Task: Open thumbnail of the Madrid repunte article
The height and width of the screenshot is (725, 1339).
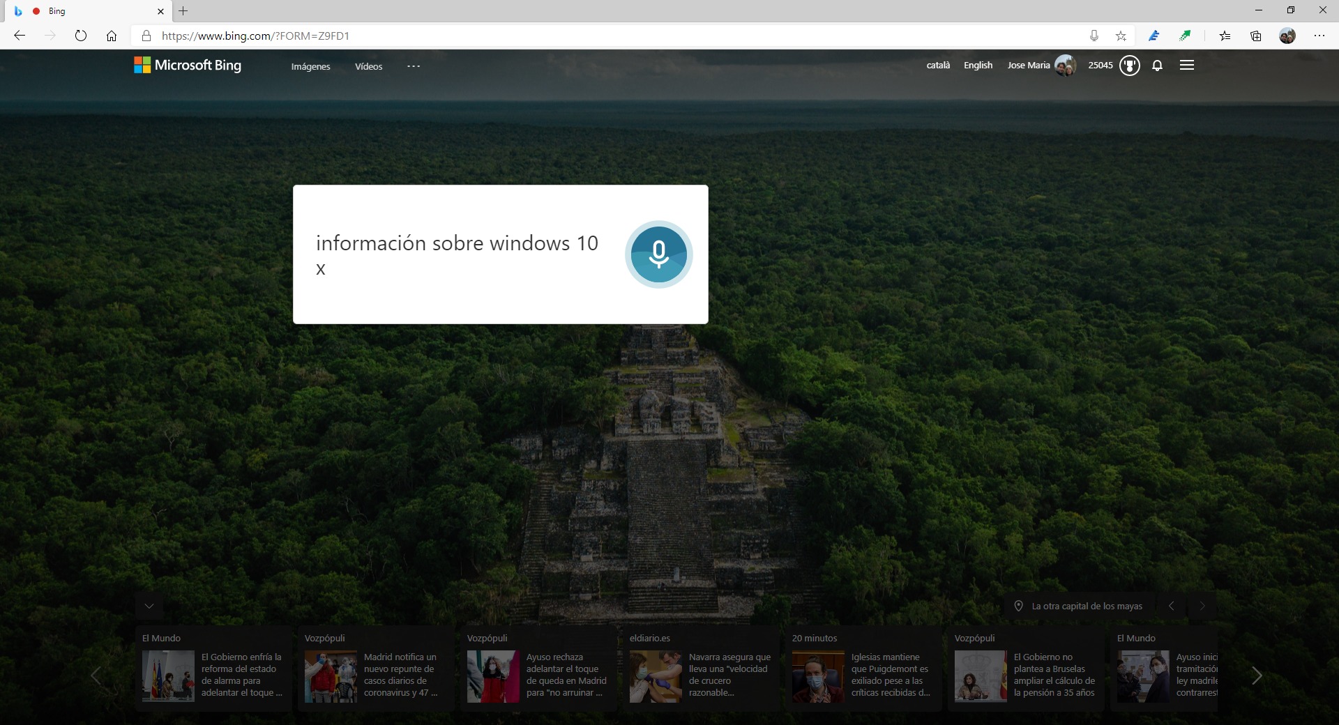Action: (331, 676)
